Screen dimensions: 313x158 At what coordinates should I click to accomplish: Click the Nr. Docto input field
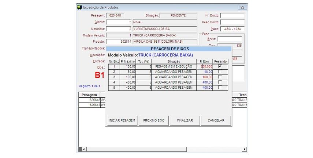232,15
